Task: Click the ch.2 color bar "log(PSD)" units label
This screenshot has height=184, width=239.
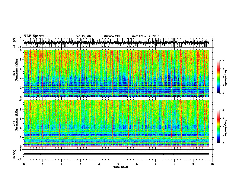Action: coord(226,128)
